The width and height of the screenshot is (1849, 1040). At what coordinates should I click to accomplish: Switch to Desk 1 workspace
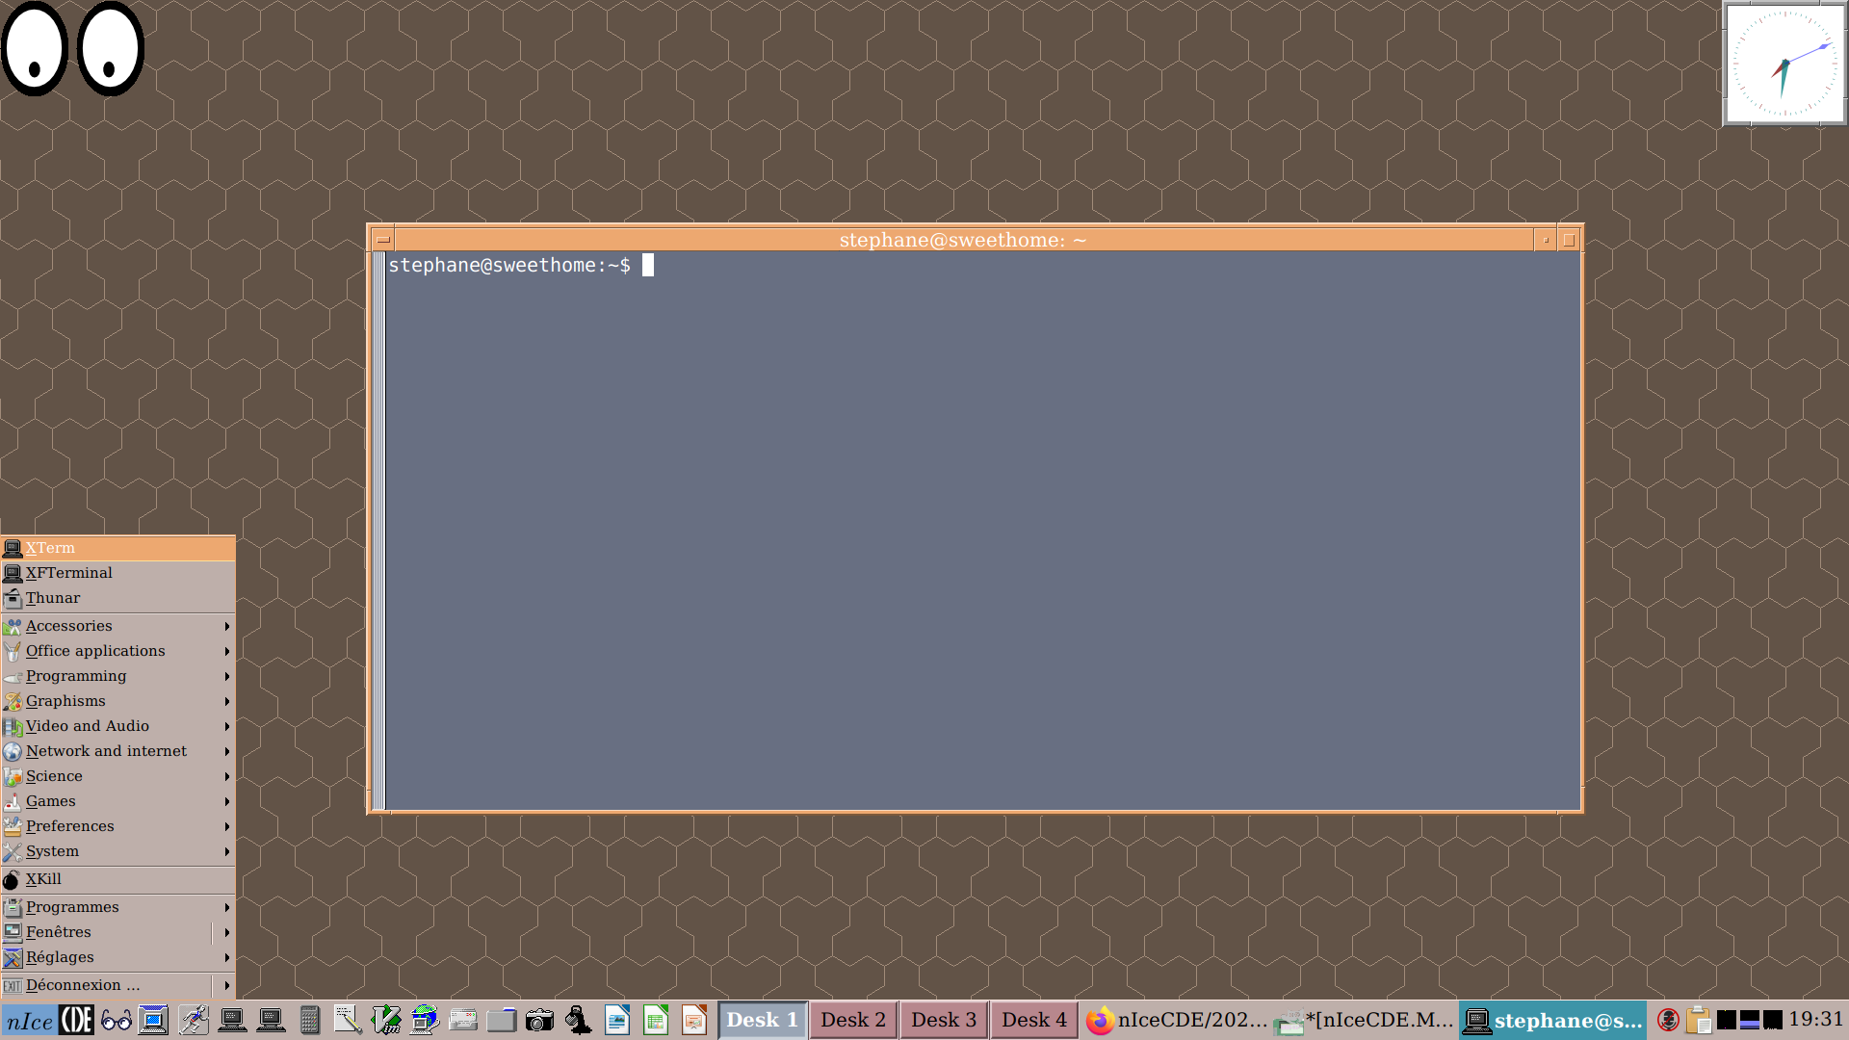point(763,1020)
